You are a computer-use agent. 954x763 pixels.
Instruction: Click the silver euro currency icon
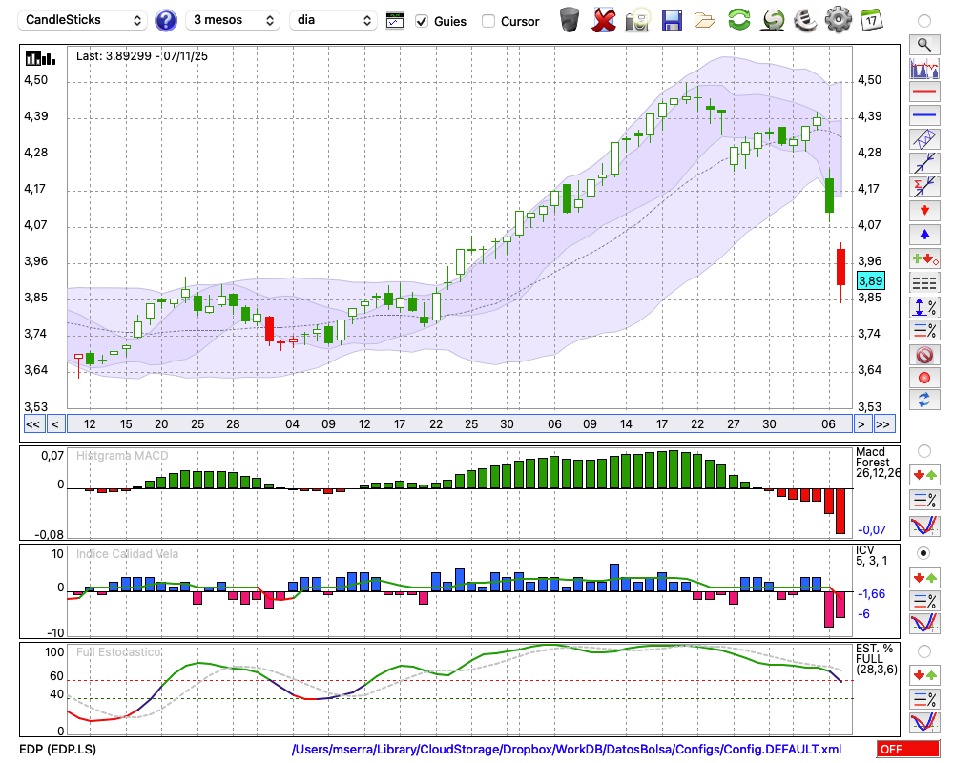pyautogui.click(x=805, y=19)
